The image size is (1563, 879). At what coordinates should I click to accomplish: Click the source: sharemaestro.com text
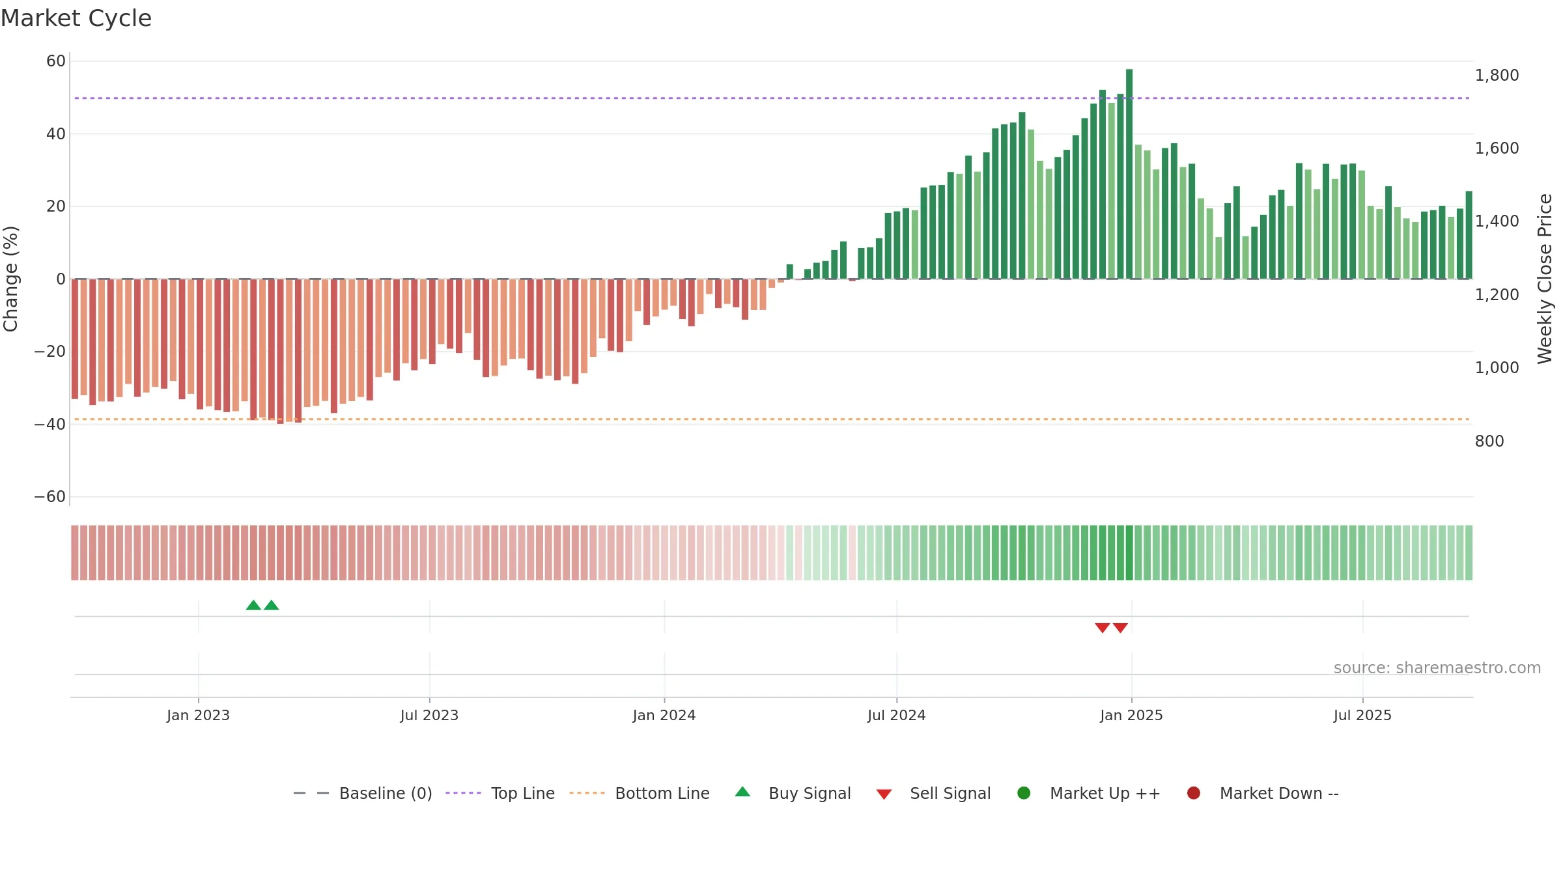[x=1437, y=668]
